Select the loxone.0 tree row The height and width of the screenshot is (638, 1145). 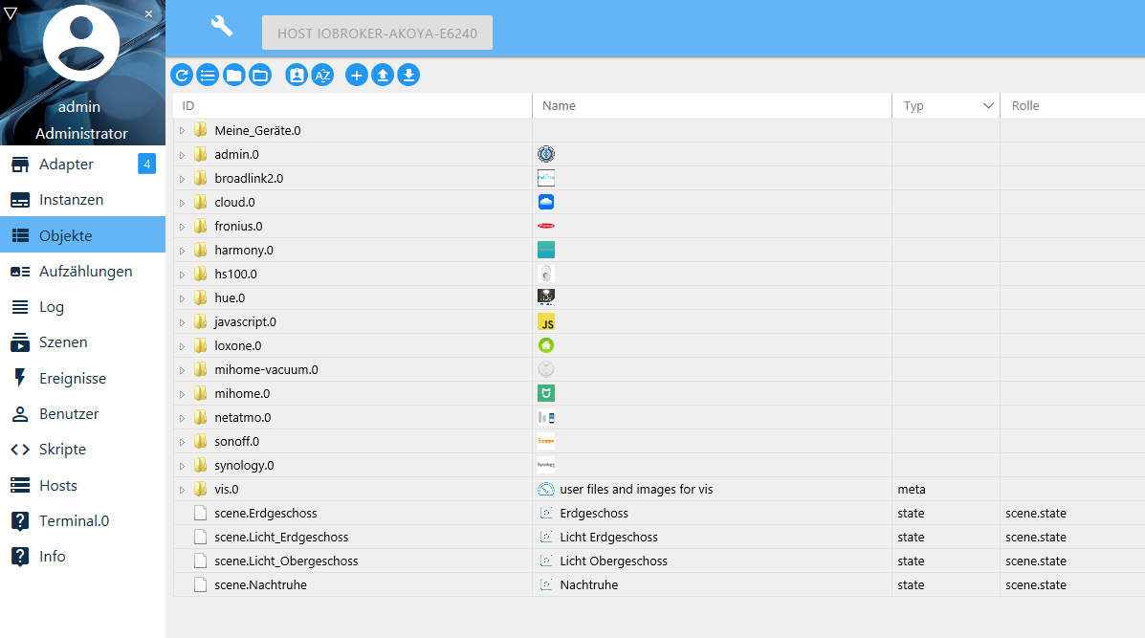pos(659,345)
